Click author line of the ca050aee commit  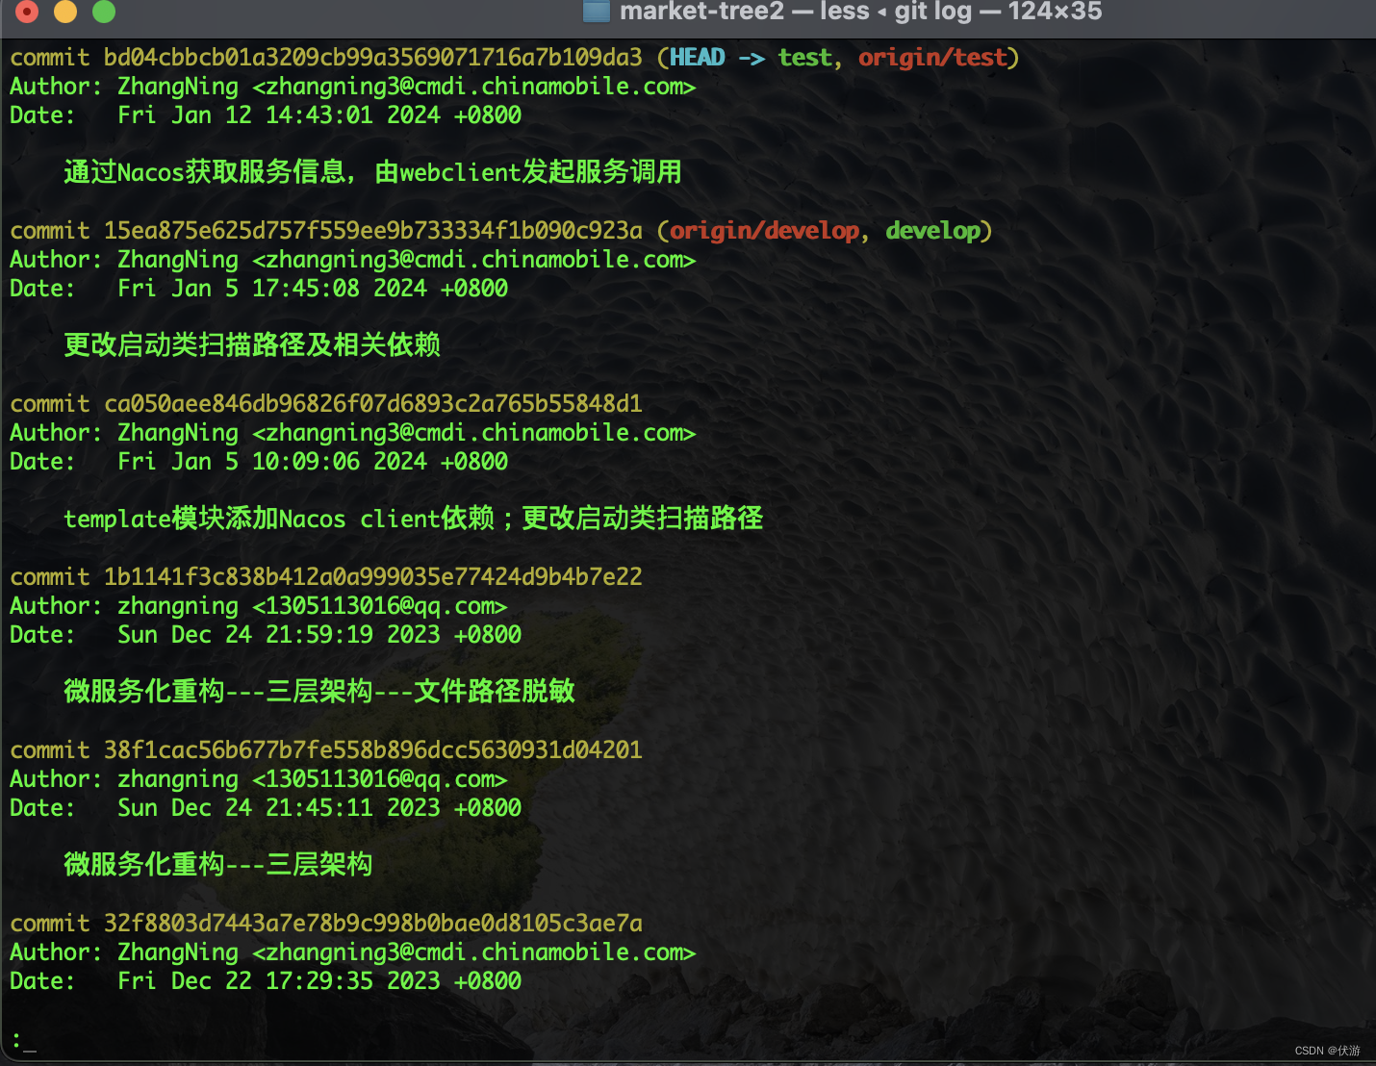tap(353, 433)
